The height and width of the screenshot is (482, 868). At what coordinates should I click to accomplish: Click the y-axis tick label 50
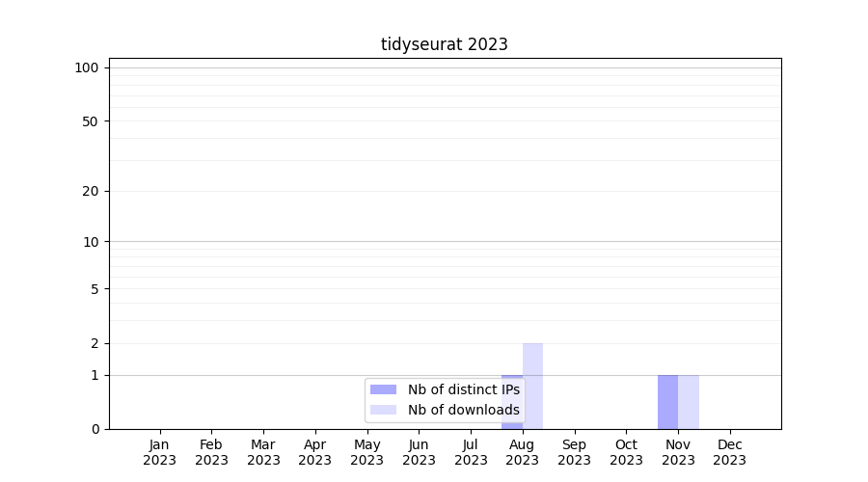[x=90, y=121]
